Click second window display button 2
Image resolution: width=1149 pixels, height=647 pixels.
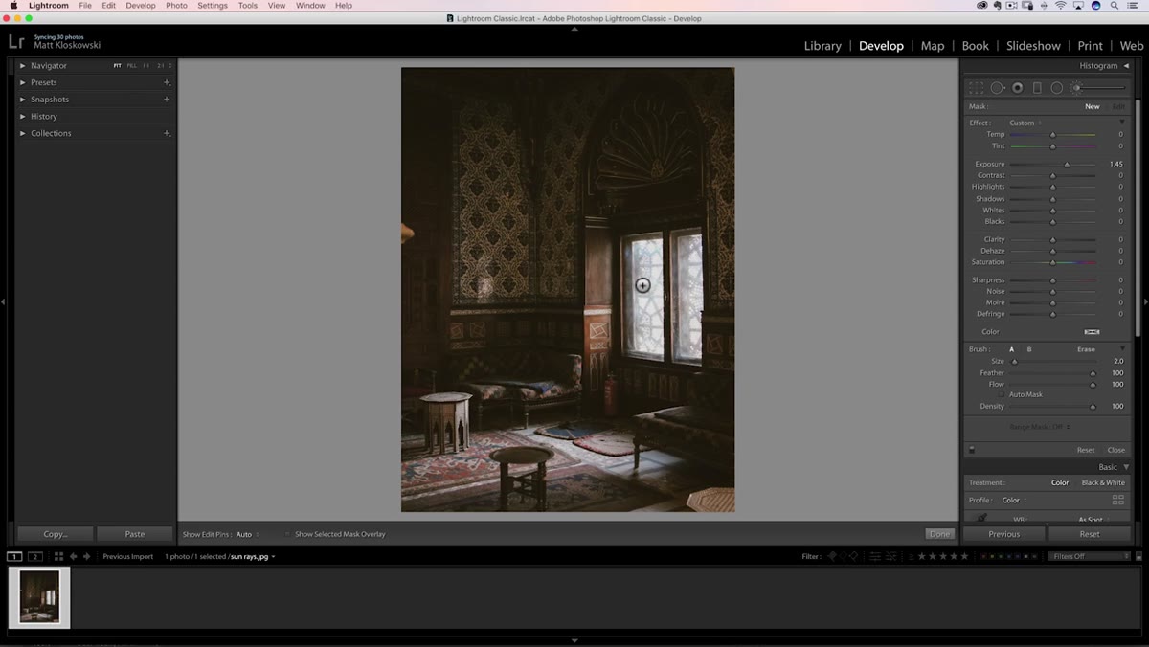click(35, 556)
